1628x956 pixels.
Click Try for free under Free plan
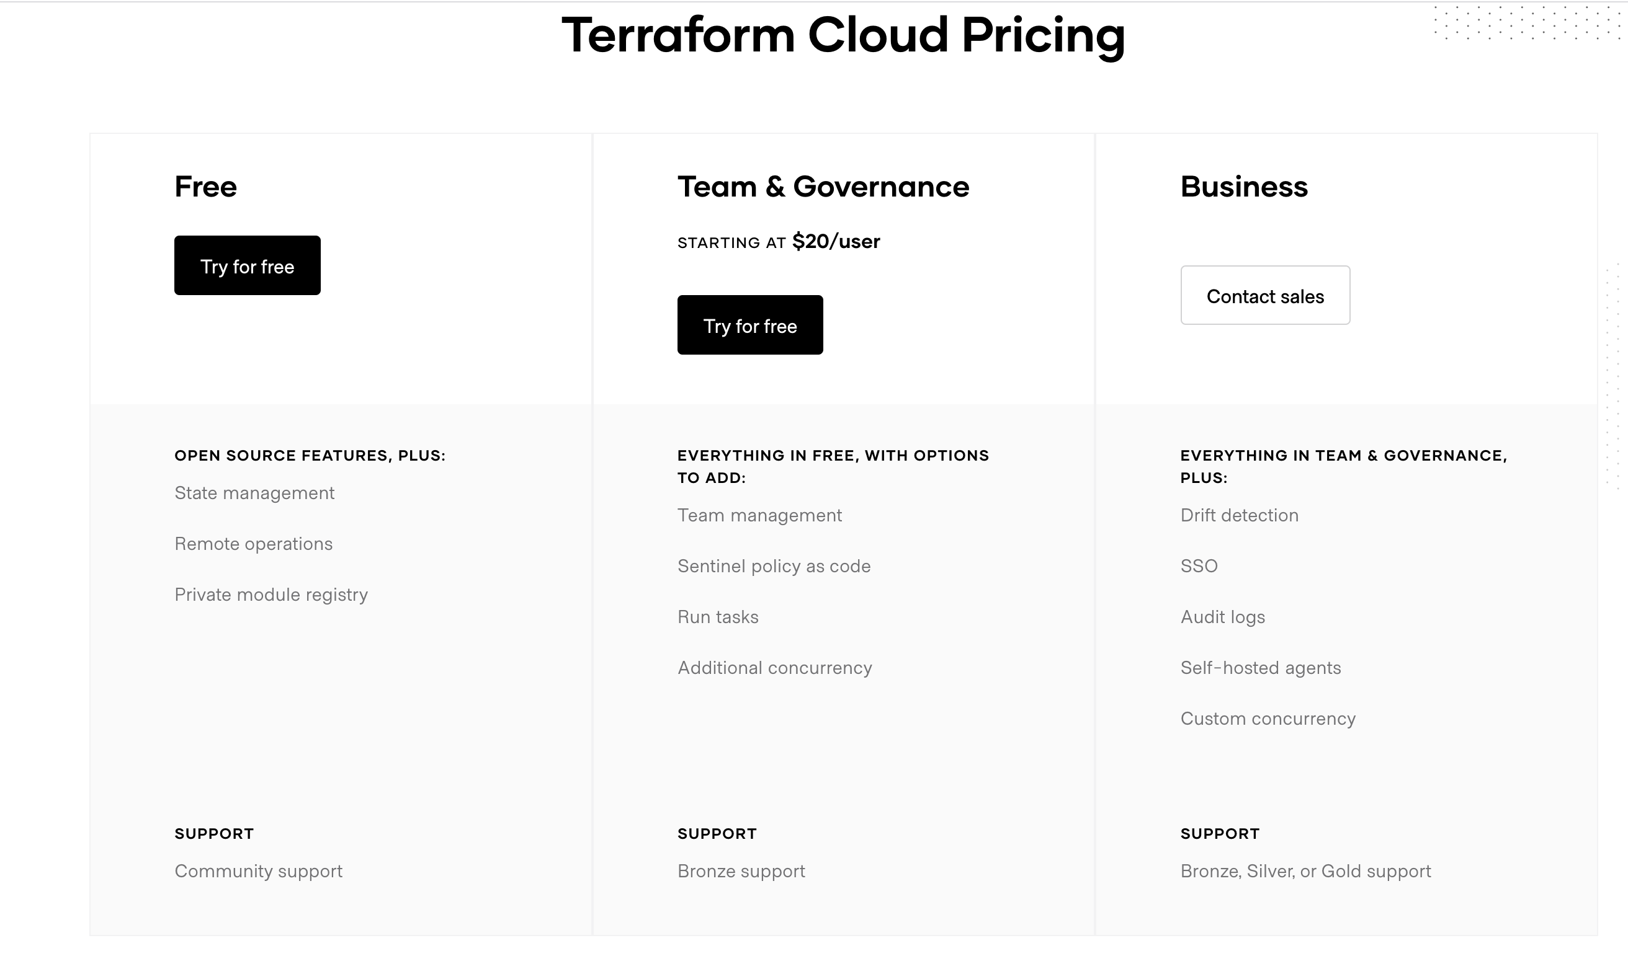[x=248, y=265]
